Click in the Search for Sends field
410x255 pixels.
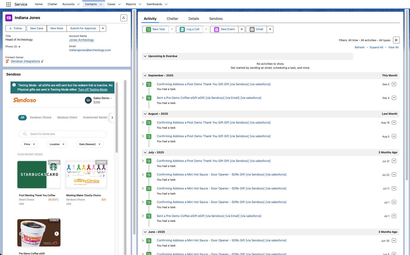[62, 134]
